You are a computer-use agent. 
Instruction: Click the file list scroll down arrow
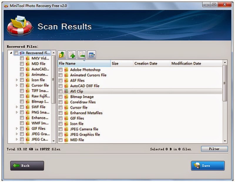(225, 141)
